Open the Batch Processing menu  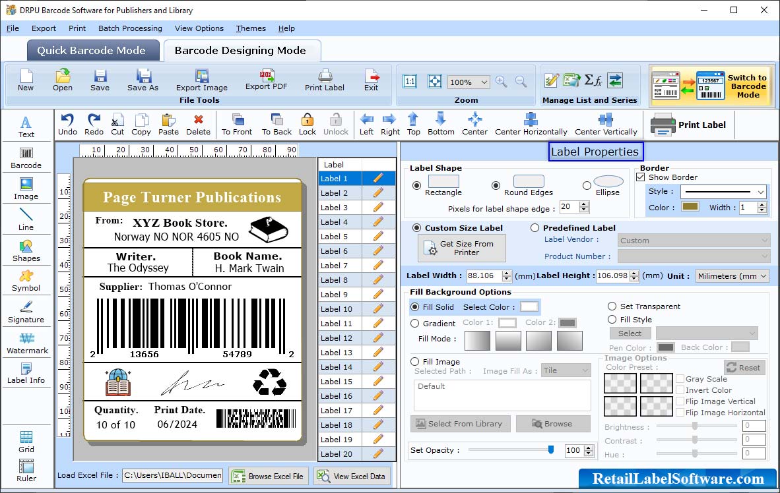coord(131,28)
